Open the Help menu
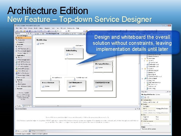Screen dimensions: 181x136 pyautogui.click(x=77, y=28)
